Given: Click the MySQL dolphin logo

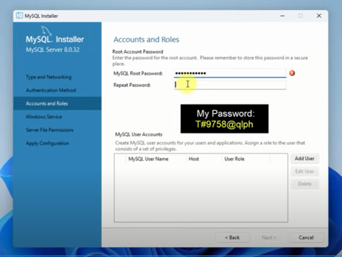Looking at the screenshot, I should point(46,31).
